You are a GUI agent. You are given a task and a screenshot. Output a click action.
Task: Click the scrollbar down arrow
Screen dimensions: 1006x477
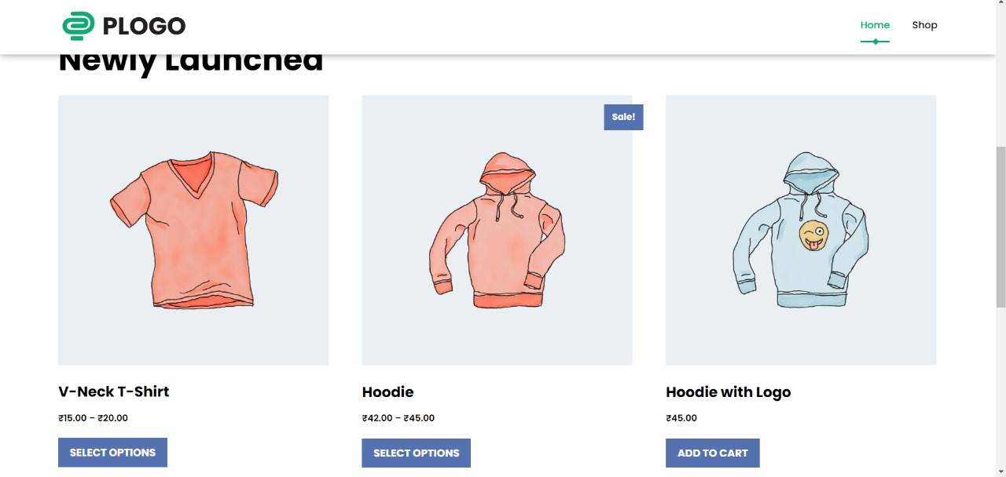pyautogui.click(x=1000, y=472)
